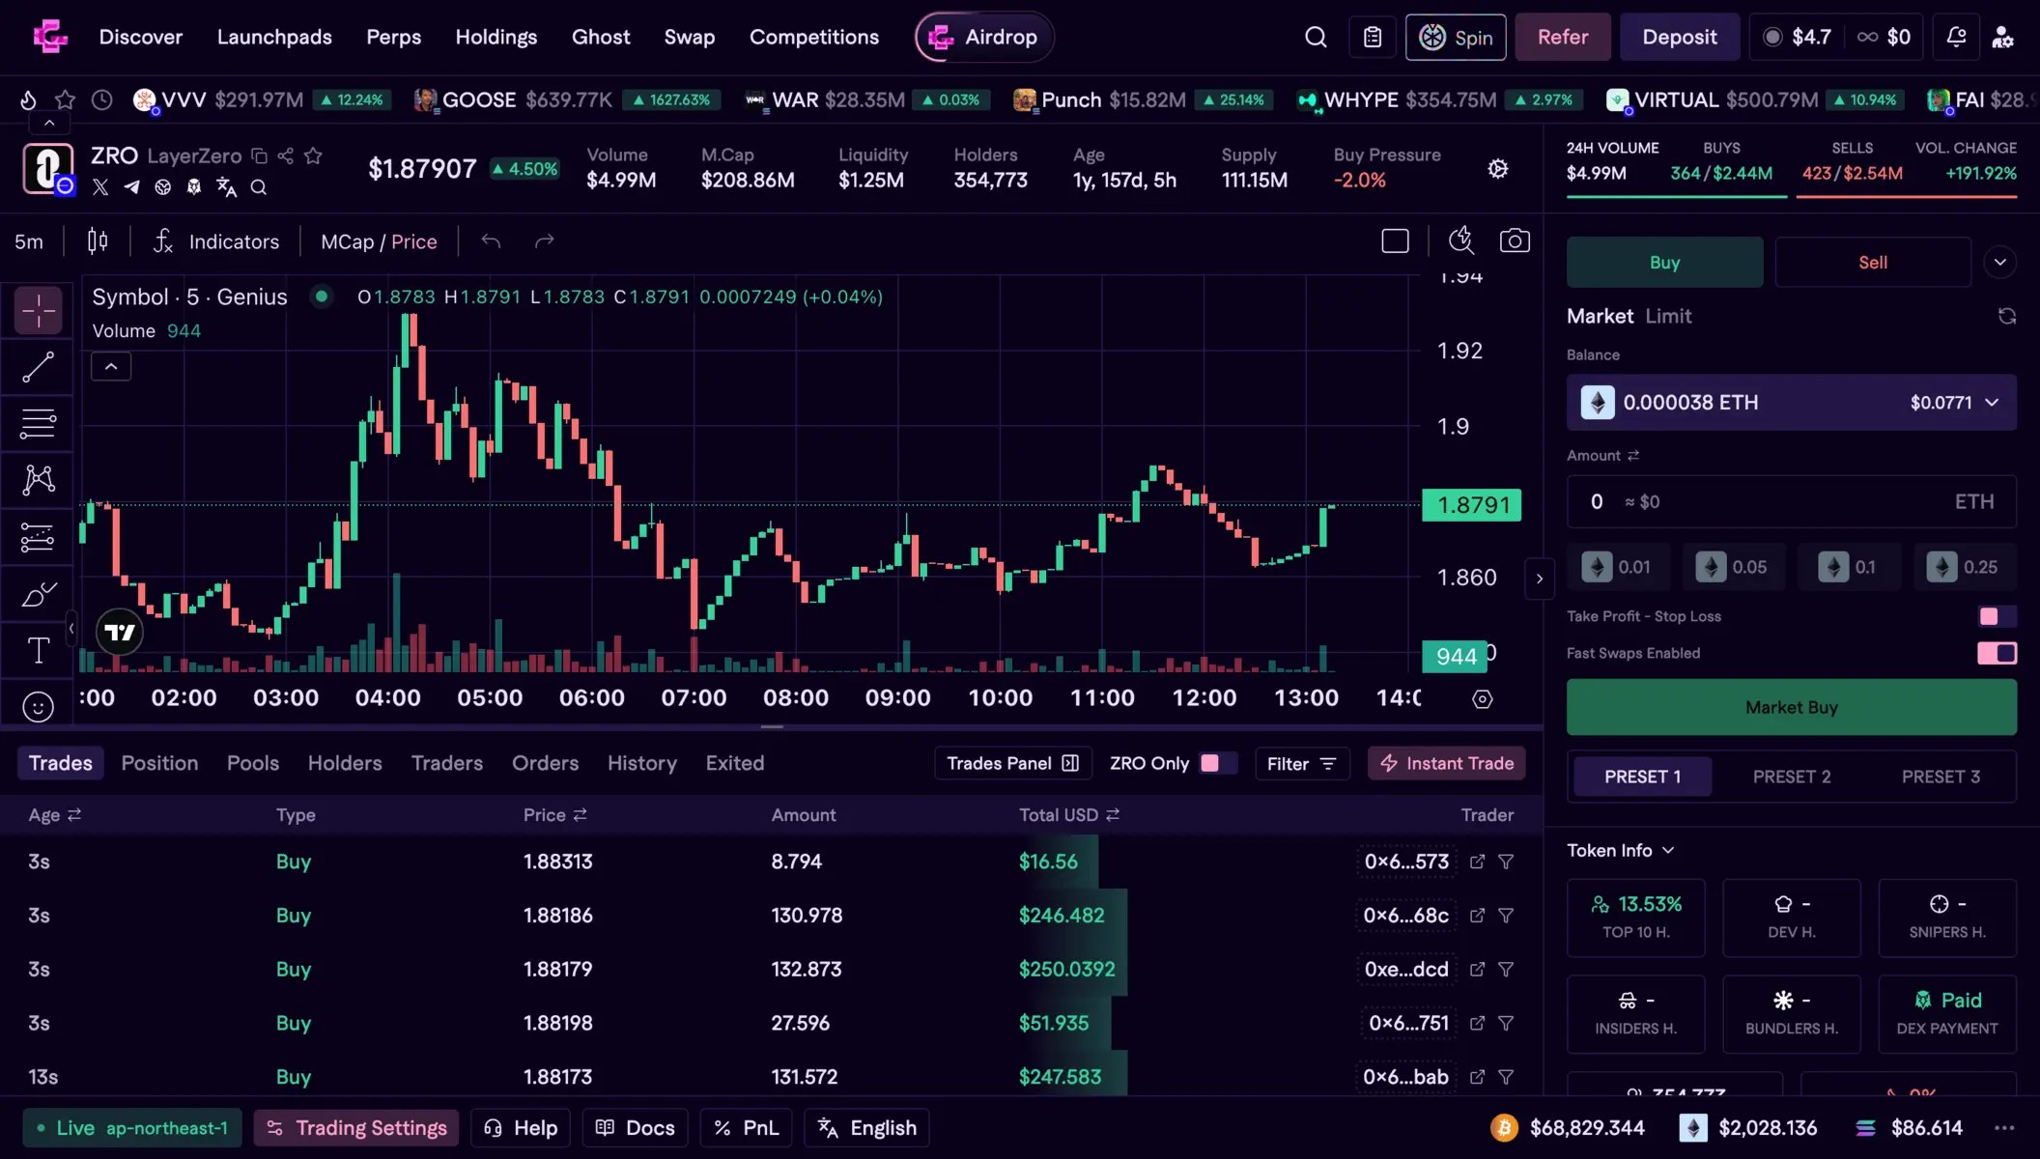Open the emoji sticker tool
Screen dimensions: 2040x1159
tap(39, 707)
